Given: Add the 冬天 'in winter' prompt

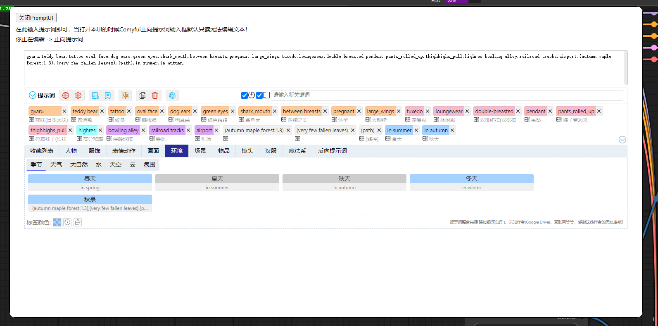Looking at the screenshot, I should (471, 183).
